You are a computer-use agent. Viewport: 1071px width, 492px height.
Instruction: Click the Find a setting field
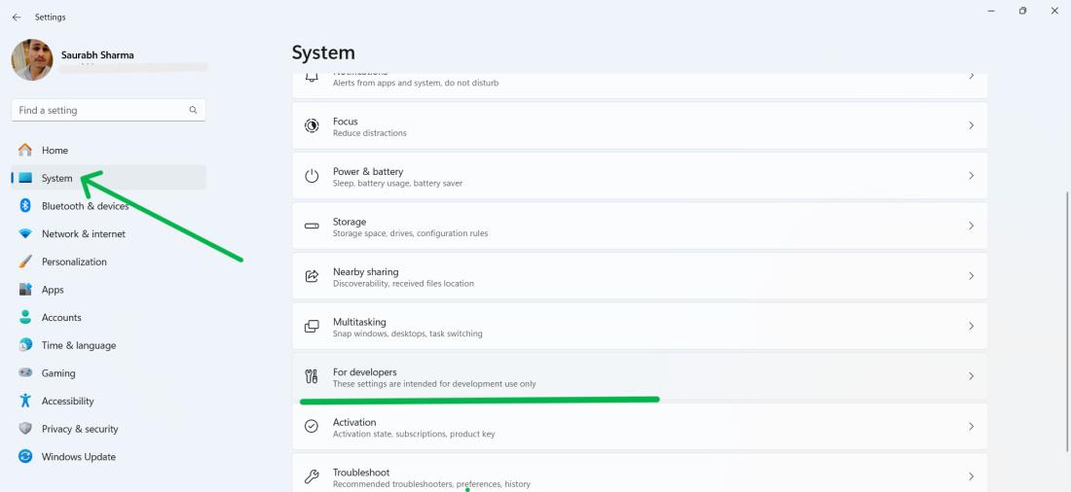(x=97, y=111)
